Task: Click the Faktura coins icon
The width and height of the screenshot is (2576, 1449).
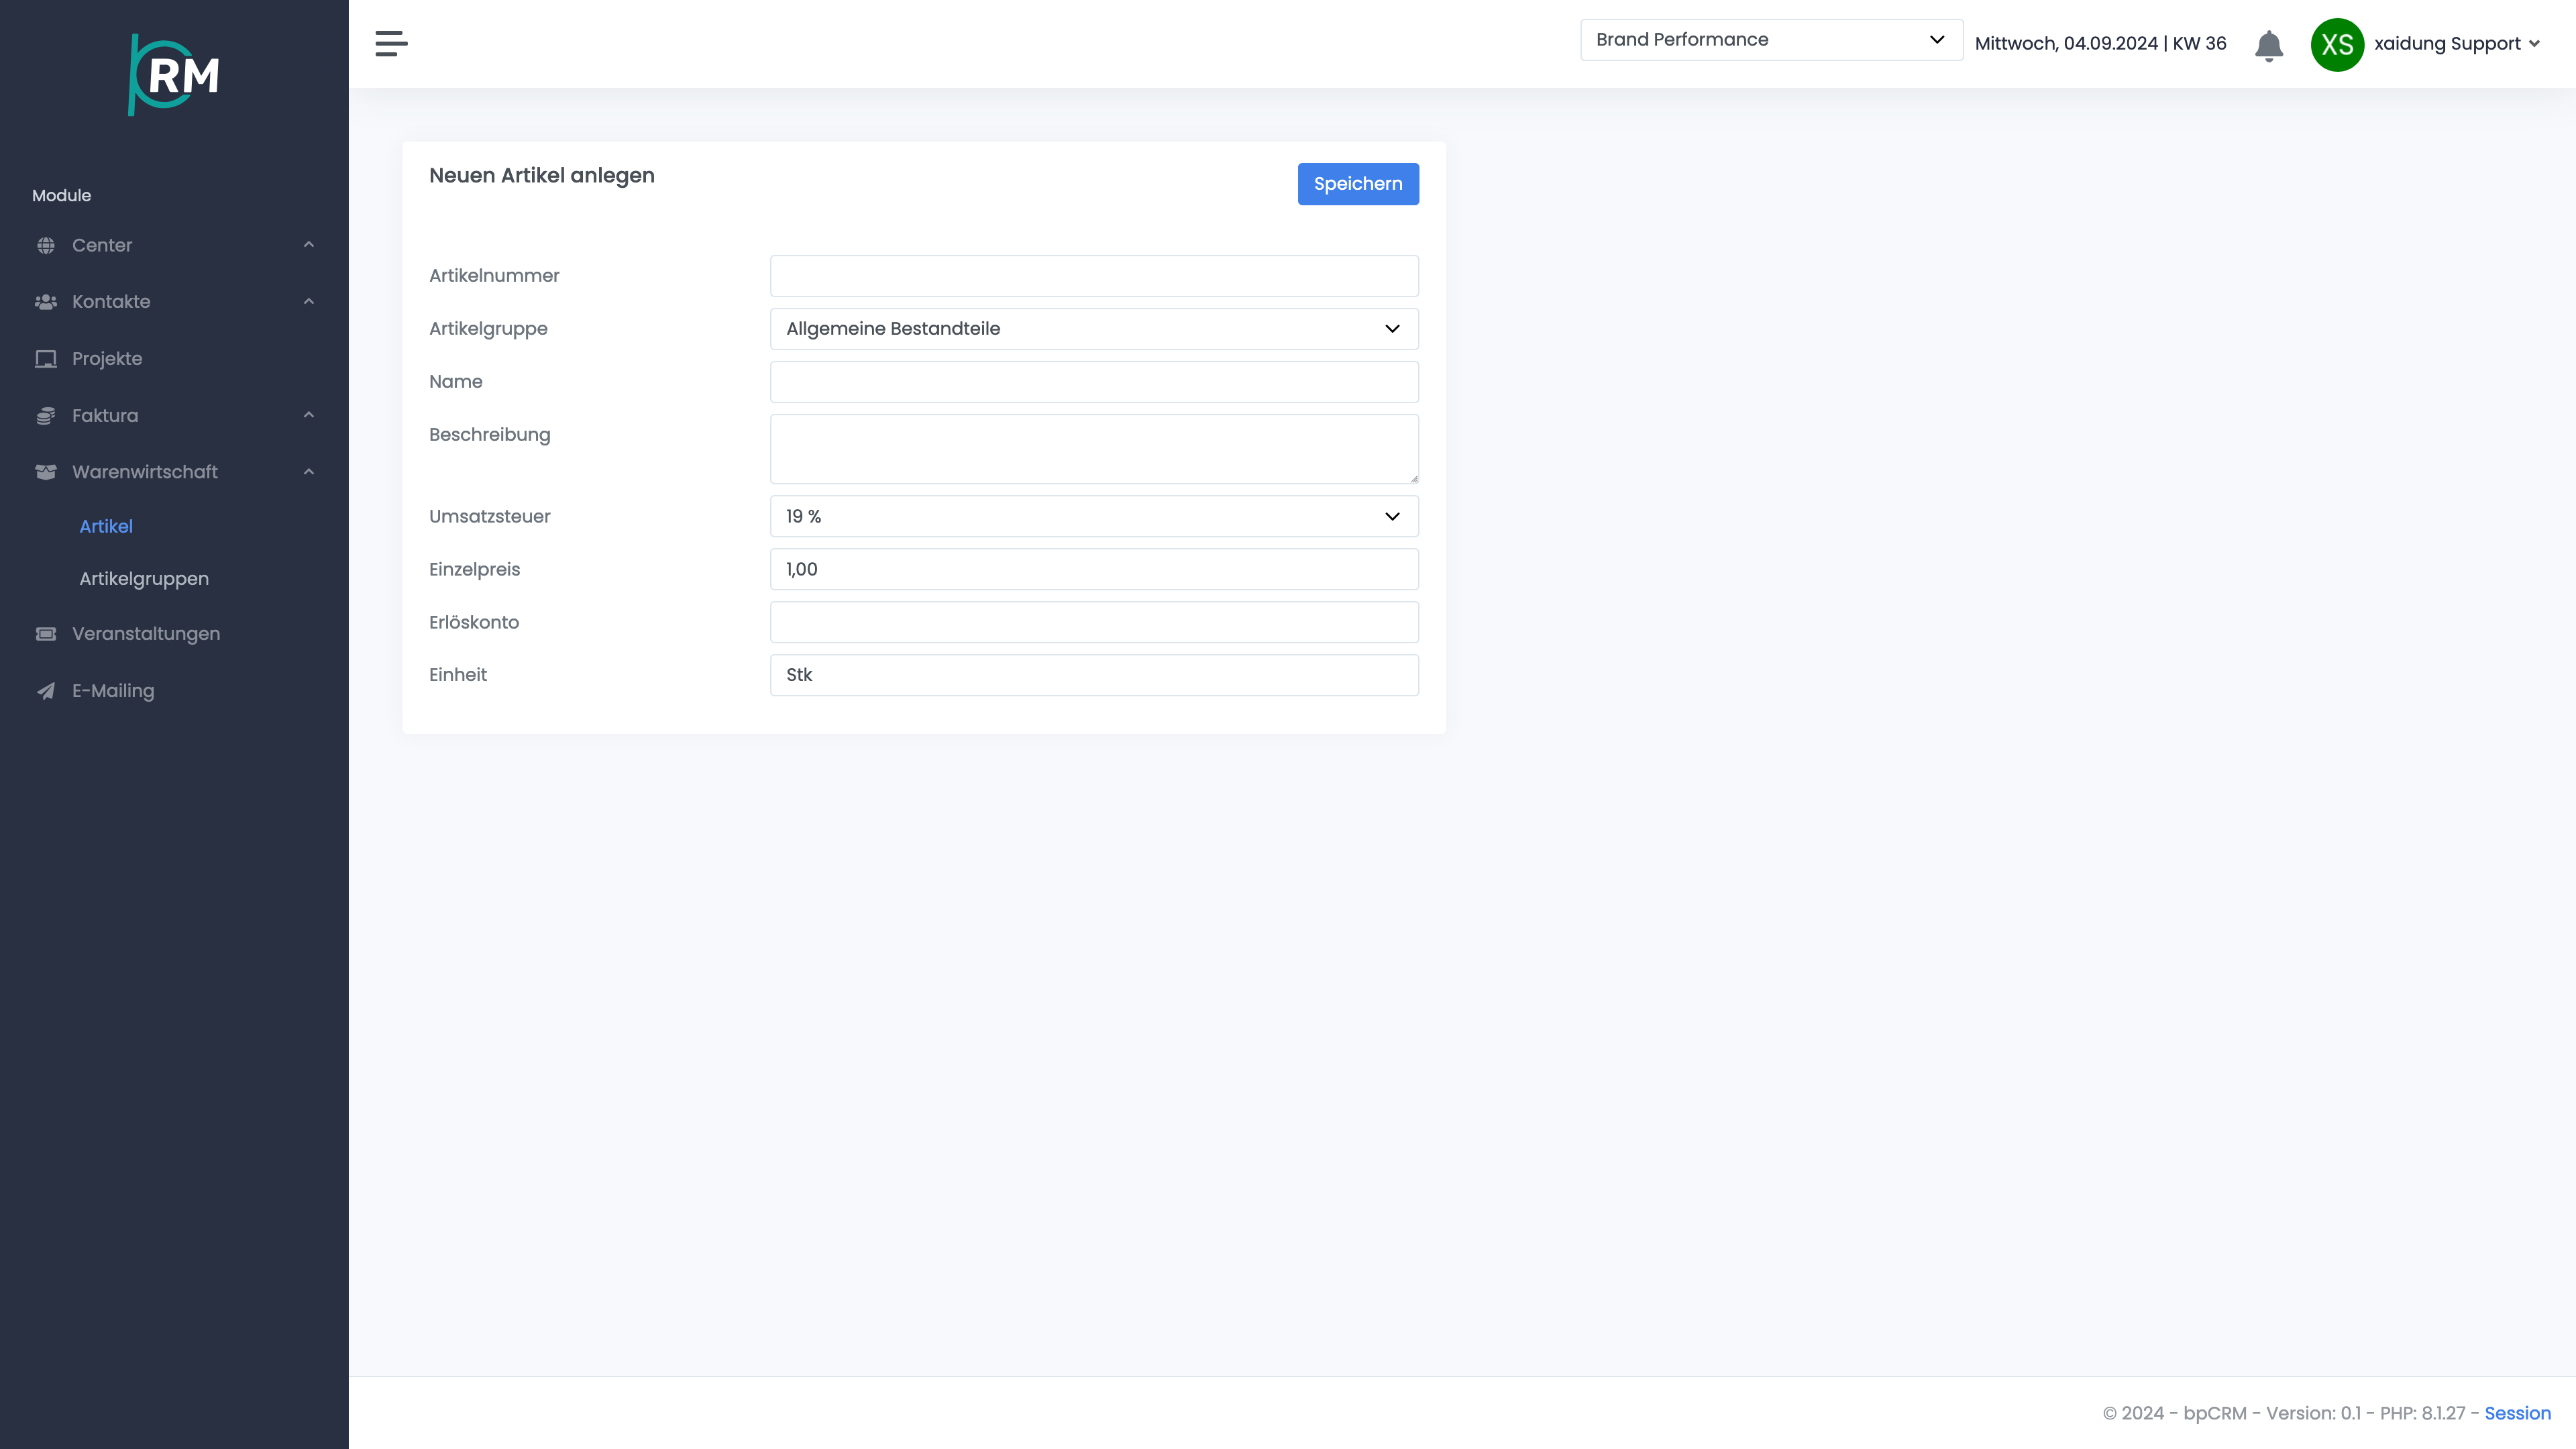Action: click(x=46, y=416)
